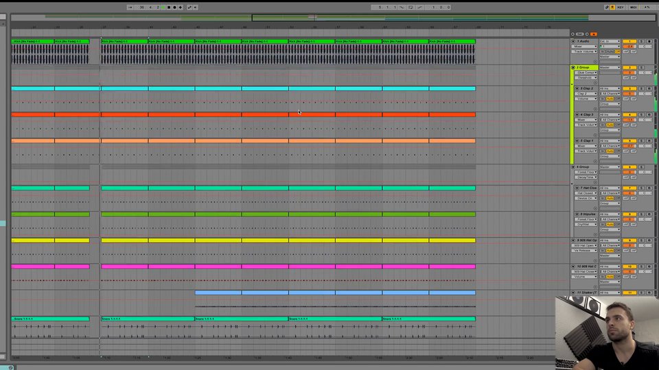Arm the 3 Clap 2 track

(649, 88)
